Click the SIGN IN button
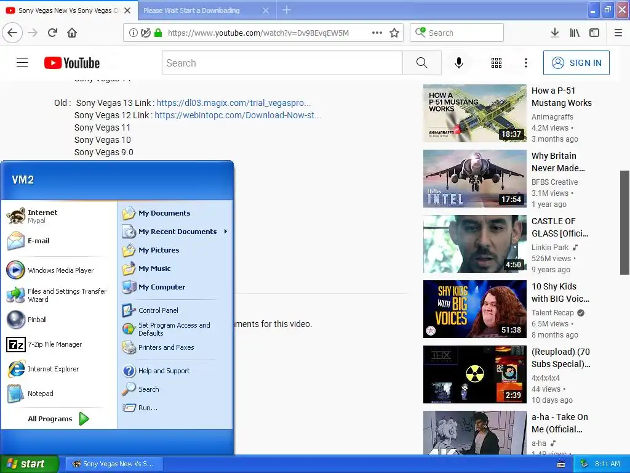 (576, 63)
